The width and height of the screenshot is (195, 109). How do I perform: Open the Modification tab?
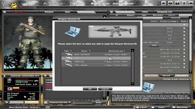(x=100, y=3)
